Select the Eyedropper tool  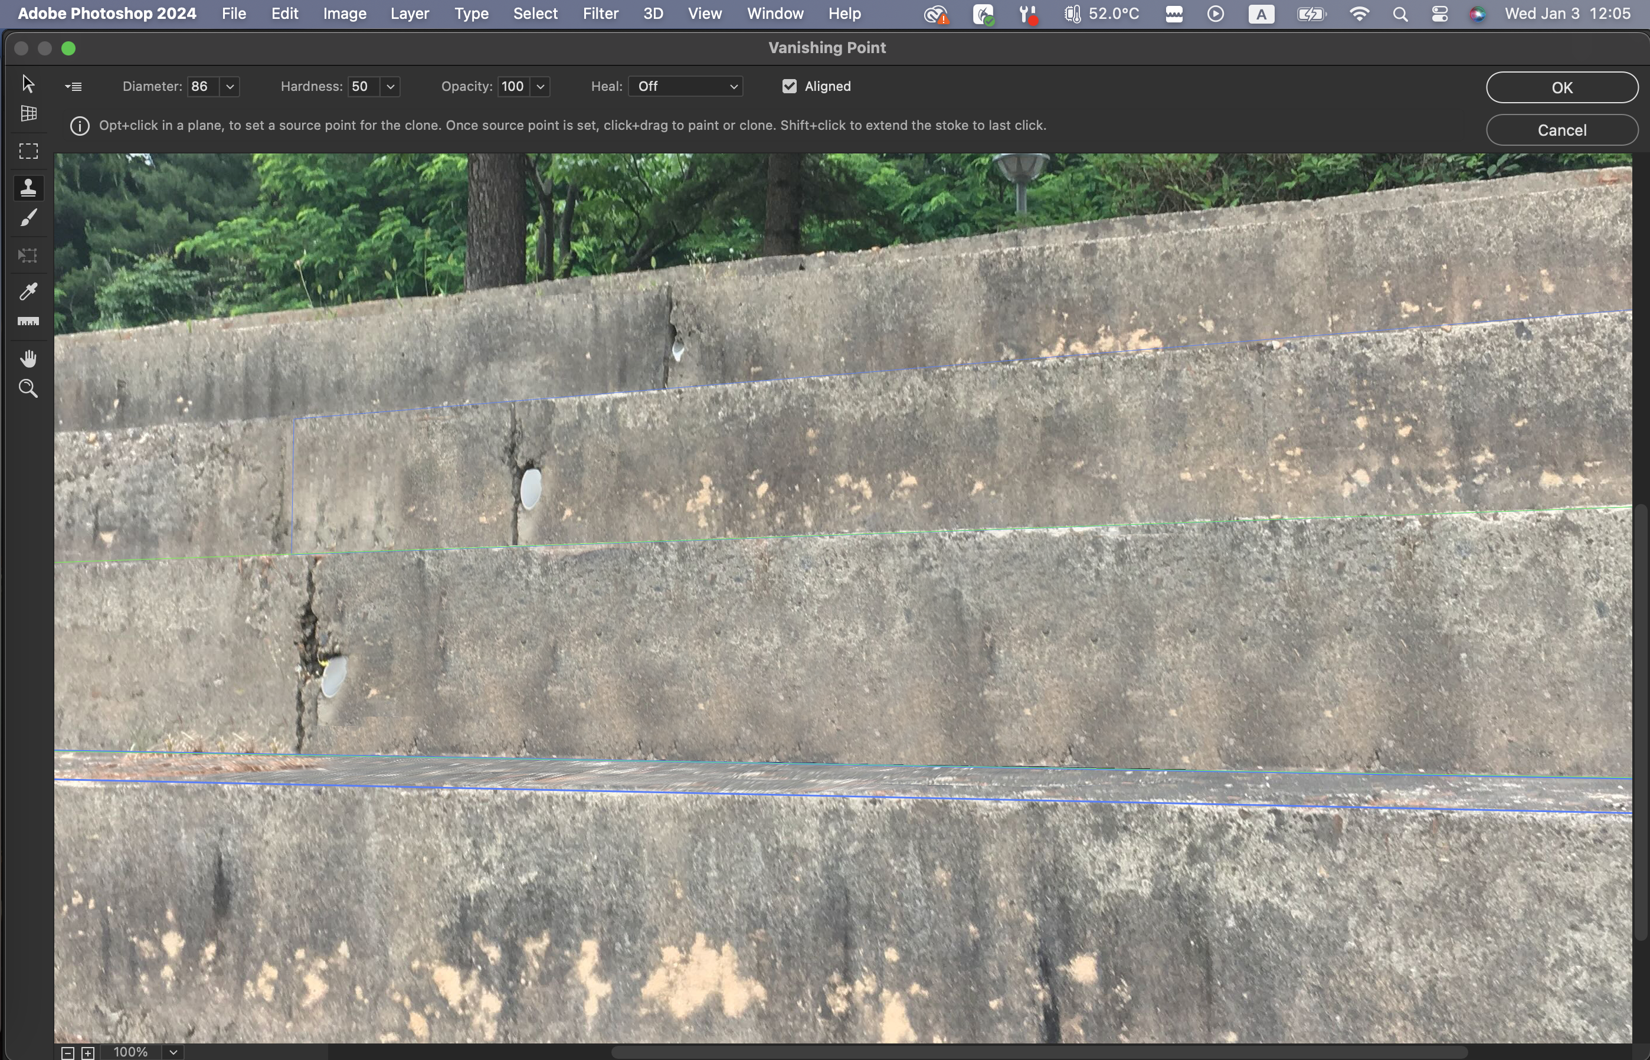pos(28,291)
